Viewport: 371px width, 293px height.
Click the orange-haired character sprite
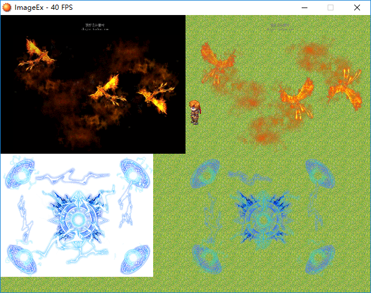(195, 113)
